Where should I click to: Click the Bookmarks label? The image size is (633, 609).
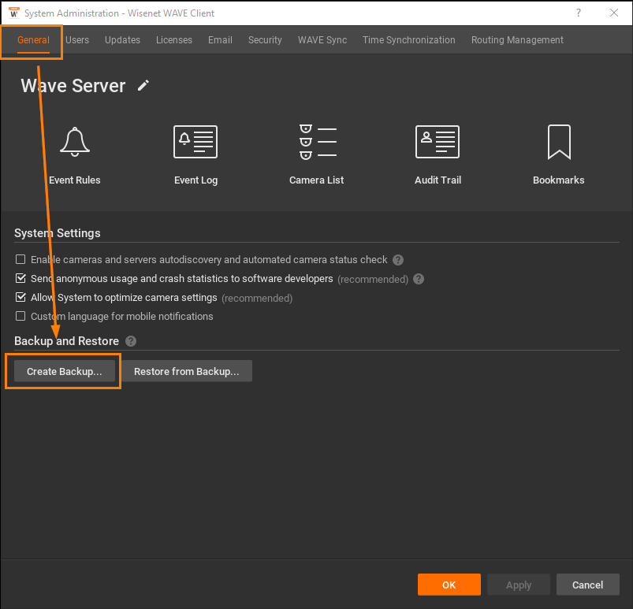[559, 180]
